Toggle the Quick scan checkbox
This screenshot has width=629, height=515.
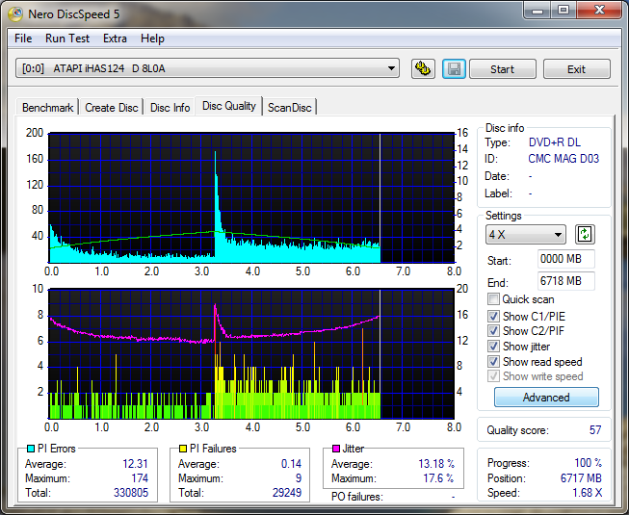pyautogui.click(x=493, y=299)
